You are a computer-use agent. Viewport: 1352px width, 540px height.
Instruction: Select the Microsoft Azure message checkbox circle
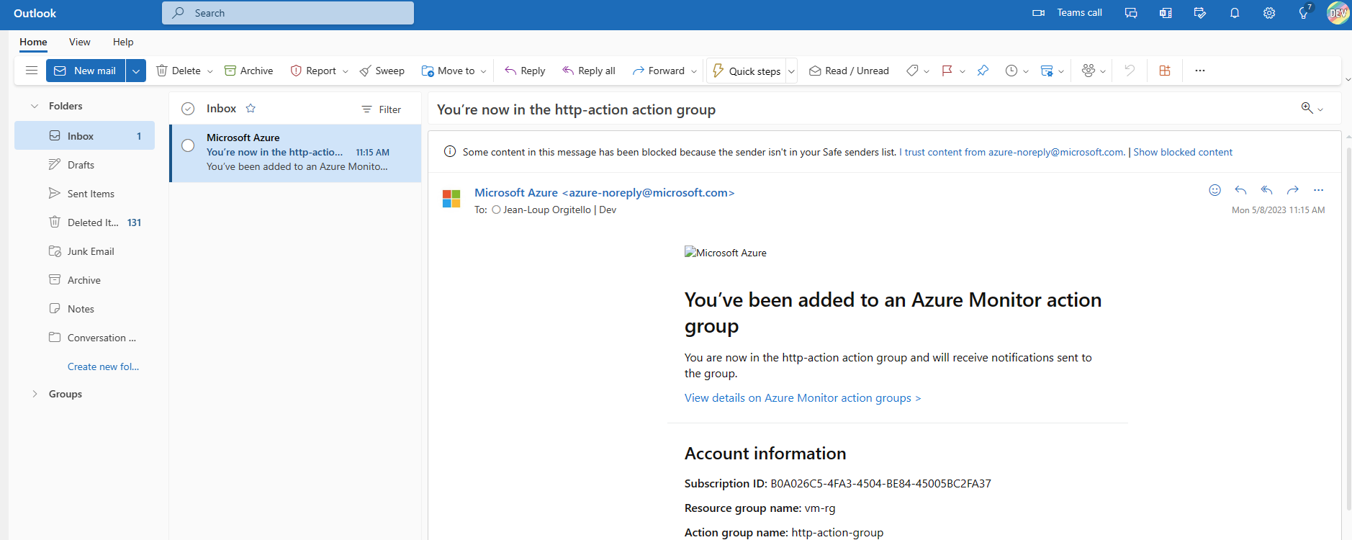coord(188,145)
